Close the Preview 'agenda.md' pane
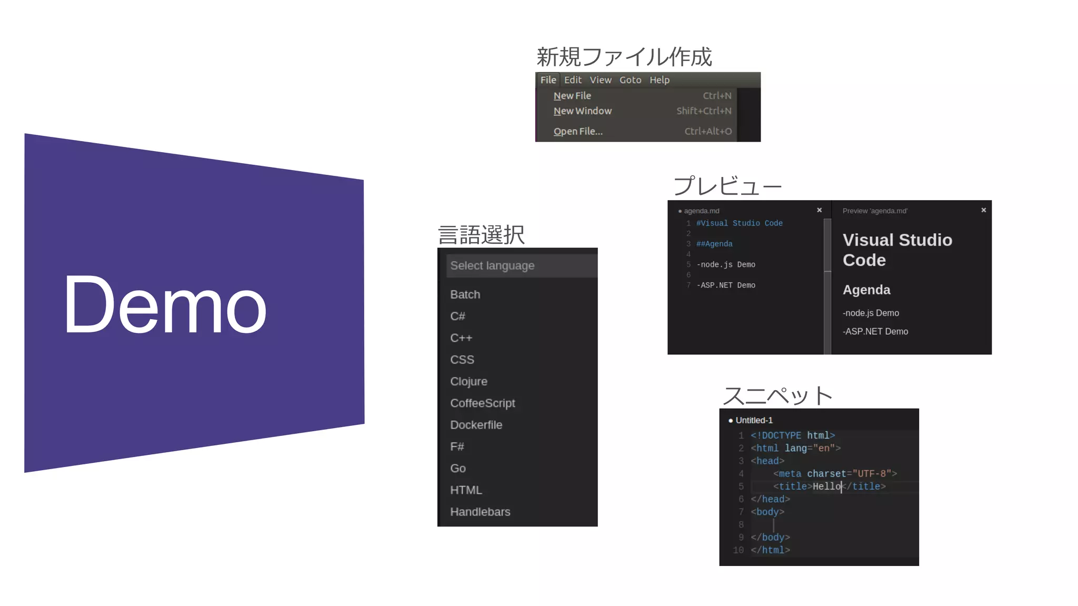This screenshot has height=606, width=1078. (x=983, y=210)
